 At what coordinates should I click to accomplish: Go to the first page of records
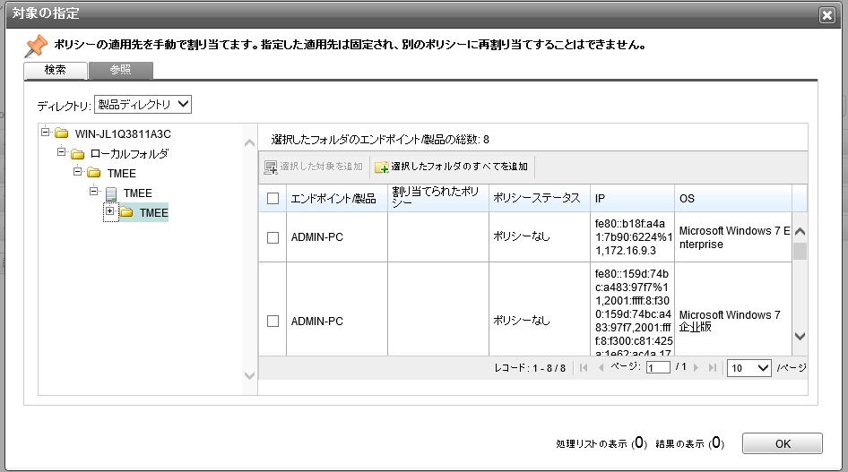tap(584, 368)
